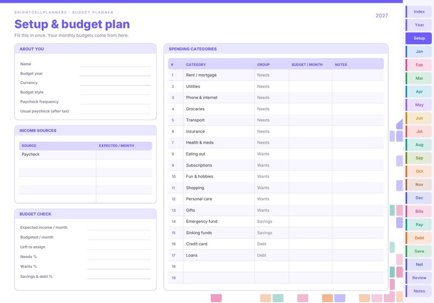Screen dimensions: 434x303
Task: Click the Budget year field
Action: (x=115, y=73)
